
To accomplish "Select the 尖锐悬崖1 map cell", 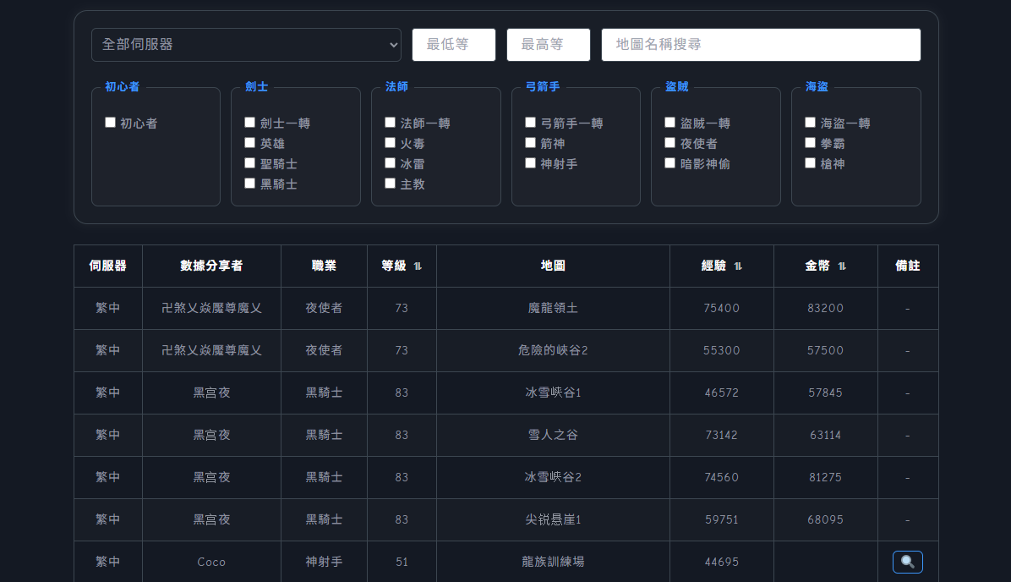I will pos(553,519).
